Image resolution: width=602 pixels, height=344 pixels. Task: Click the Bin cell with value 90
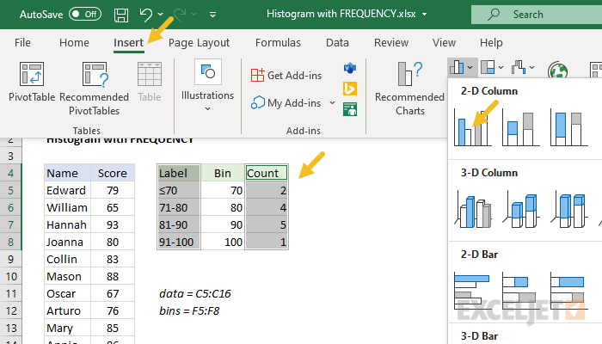222,224
